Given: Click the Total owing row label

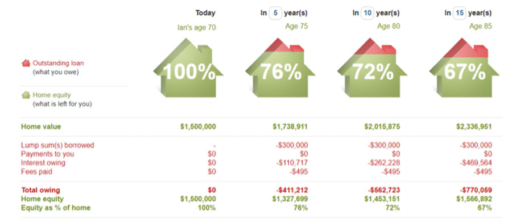Looking at the screenshot, I should [40, 190].
